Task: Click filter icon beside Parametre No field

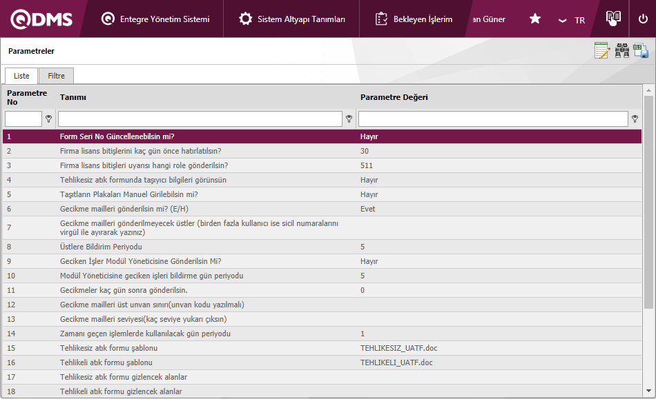Action: point(48,119)
